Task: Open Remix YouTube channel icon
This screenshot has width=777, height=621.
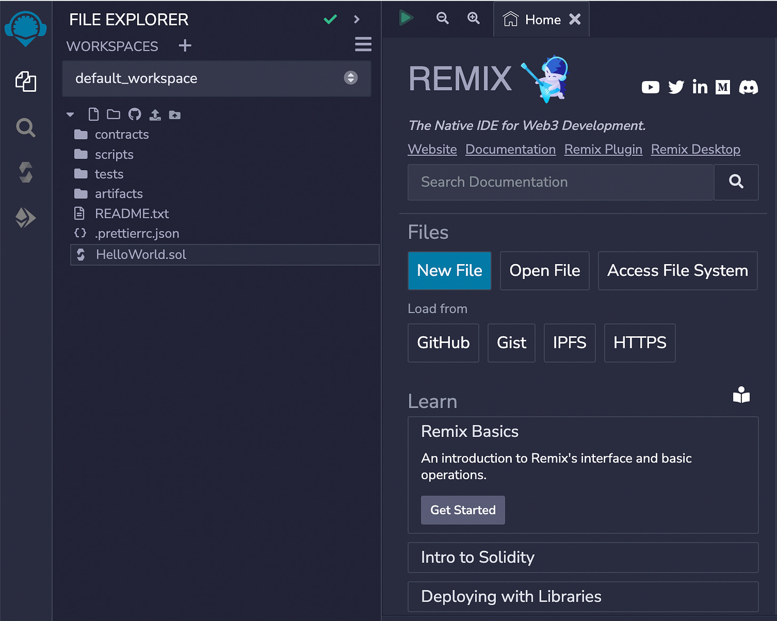Action: pyautogui.click(x=651, y=87)
